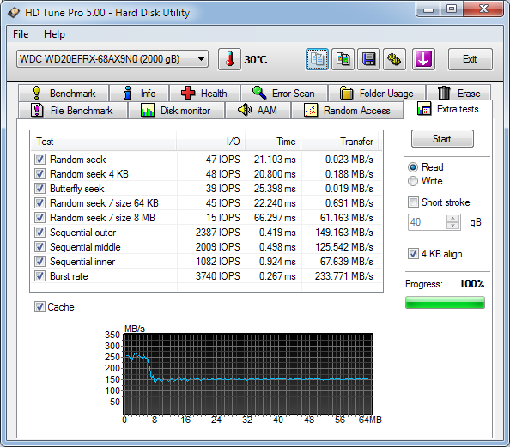510x447 pixels.
Task: Open the WDC drive selection dropdown
Action: 112,59
